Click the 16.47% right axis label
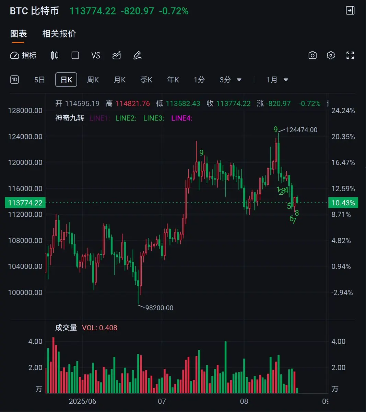Viewport: 366px width, 412px height. point(343,162)
